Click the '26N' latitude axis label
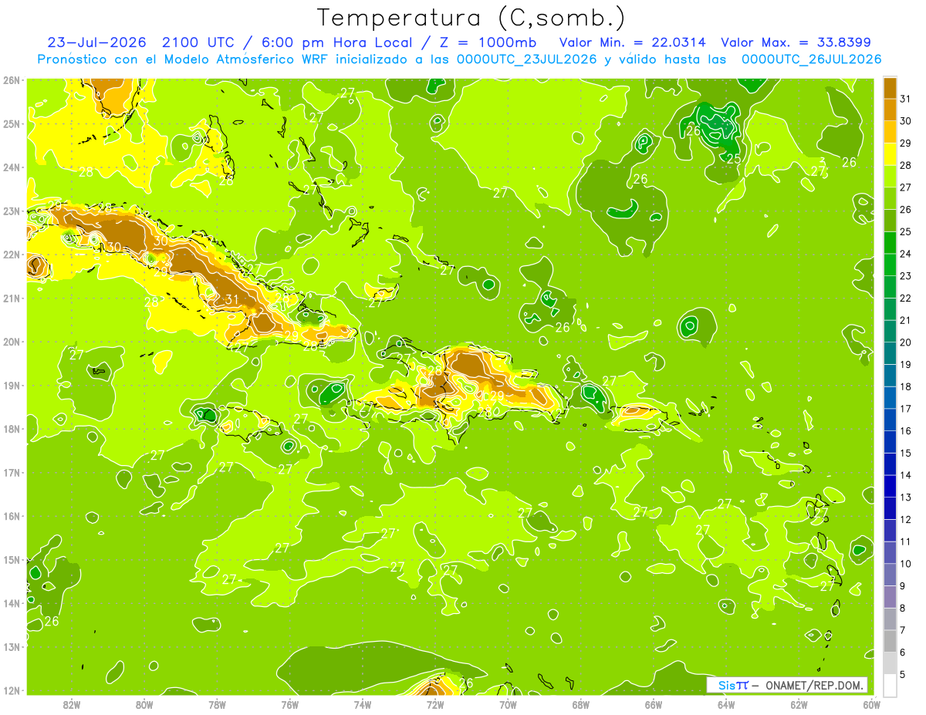 pos(11,79)
